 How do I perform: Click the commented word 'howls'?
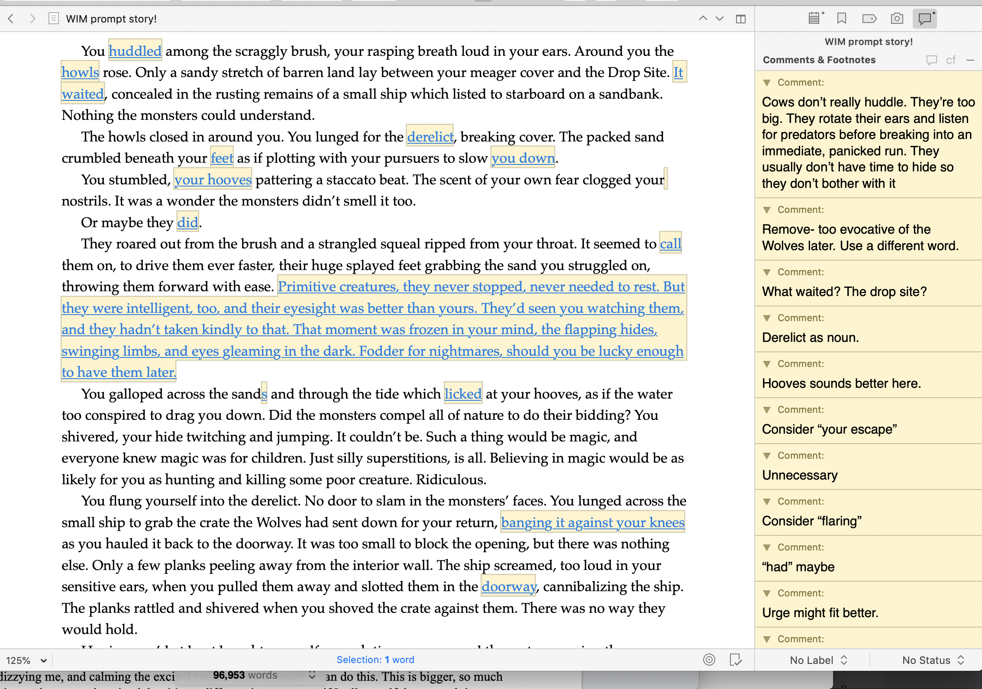[x=80, y=72]
